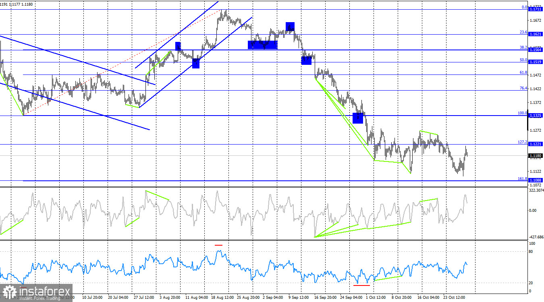Click the 1.1472 price axis tick

pos(535,75)
